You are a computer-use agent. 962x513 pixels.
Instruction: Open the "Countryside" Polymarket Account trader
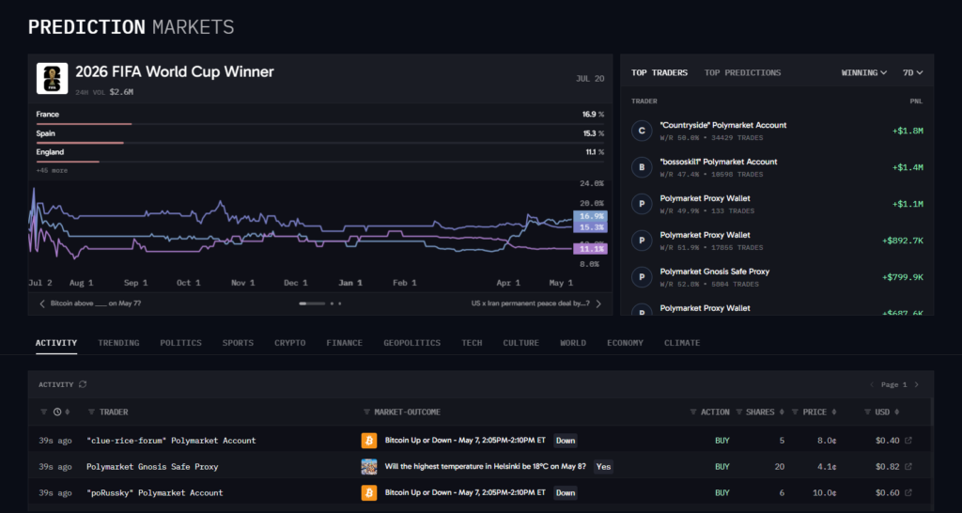pos(722,125)
